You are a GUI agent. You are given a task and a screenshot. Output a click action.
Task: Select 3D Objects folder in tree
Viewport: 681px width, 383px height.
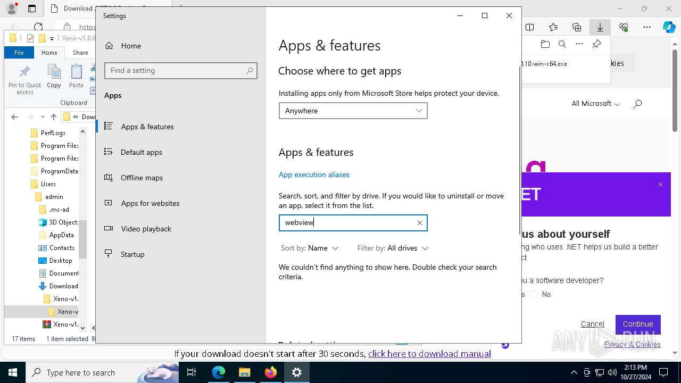[58, 222]
